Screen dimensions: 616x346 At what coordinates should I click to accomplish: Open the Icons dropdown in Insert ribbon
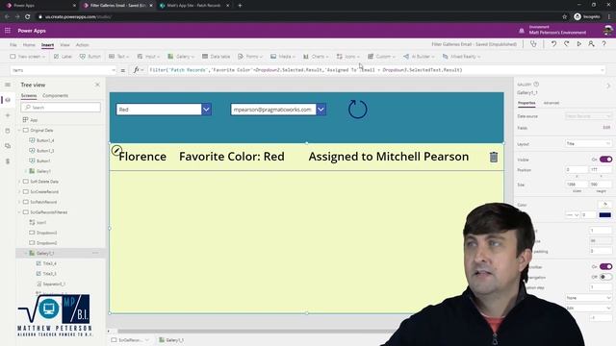[347, 57]
